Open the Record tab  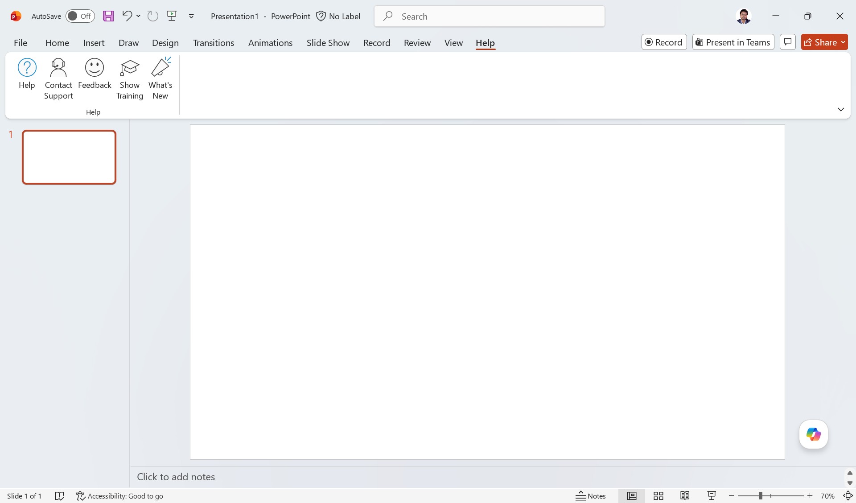[377, 43]
